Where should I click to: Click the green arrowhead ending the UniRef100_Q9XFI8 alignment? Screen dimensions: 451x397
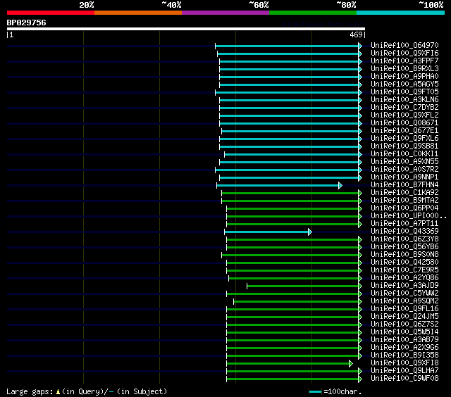[351, 364]
